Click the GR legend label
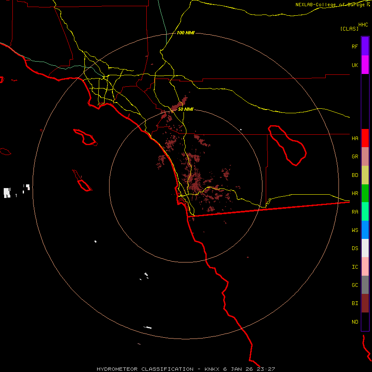The height and width of the screenshot is (372, 372). click(x=355, y=157)
